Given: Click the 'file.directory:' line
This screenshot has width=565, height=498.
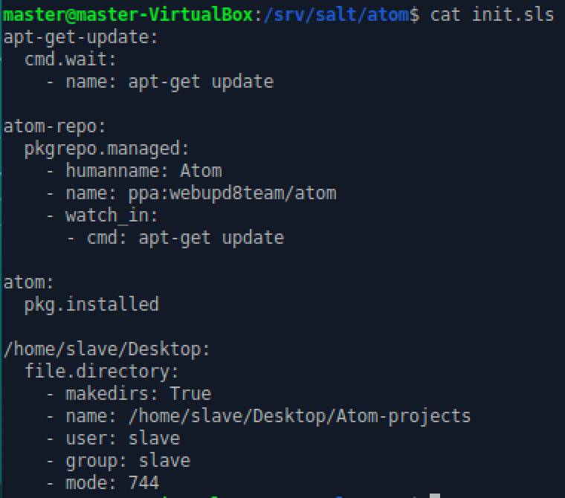Looking at the screenshot, I should [x=102, y=371].
